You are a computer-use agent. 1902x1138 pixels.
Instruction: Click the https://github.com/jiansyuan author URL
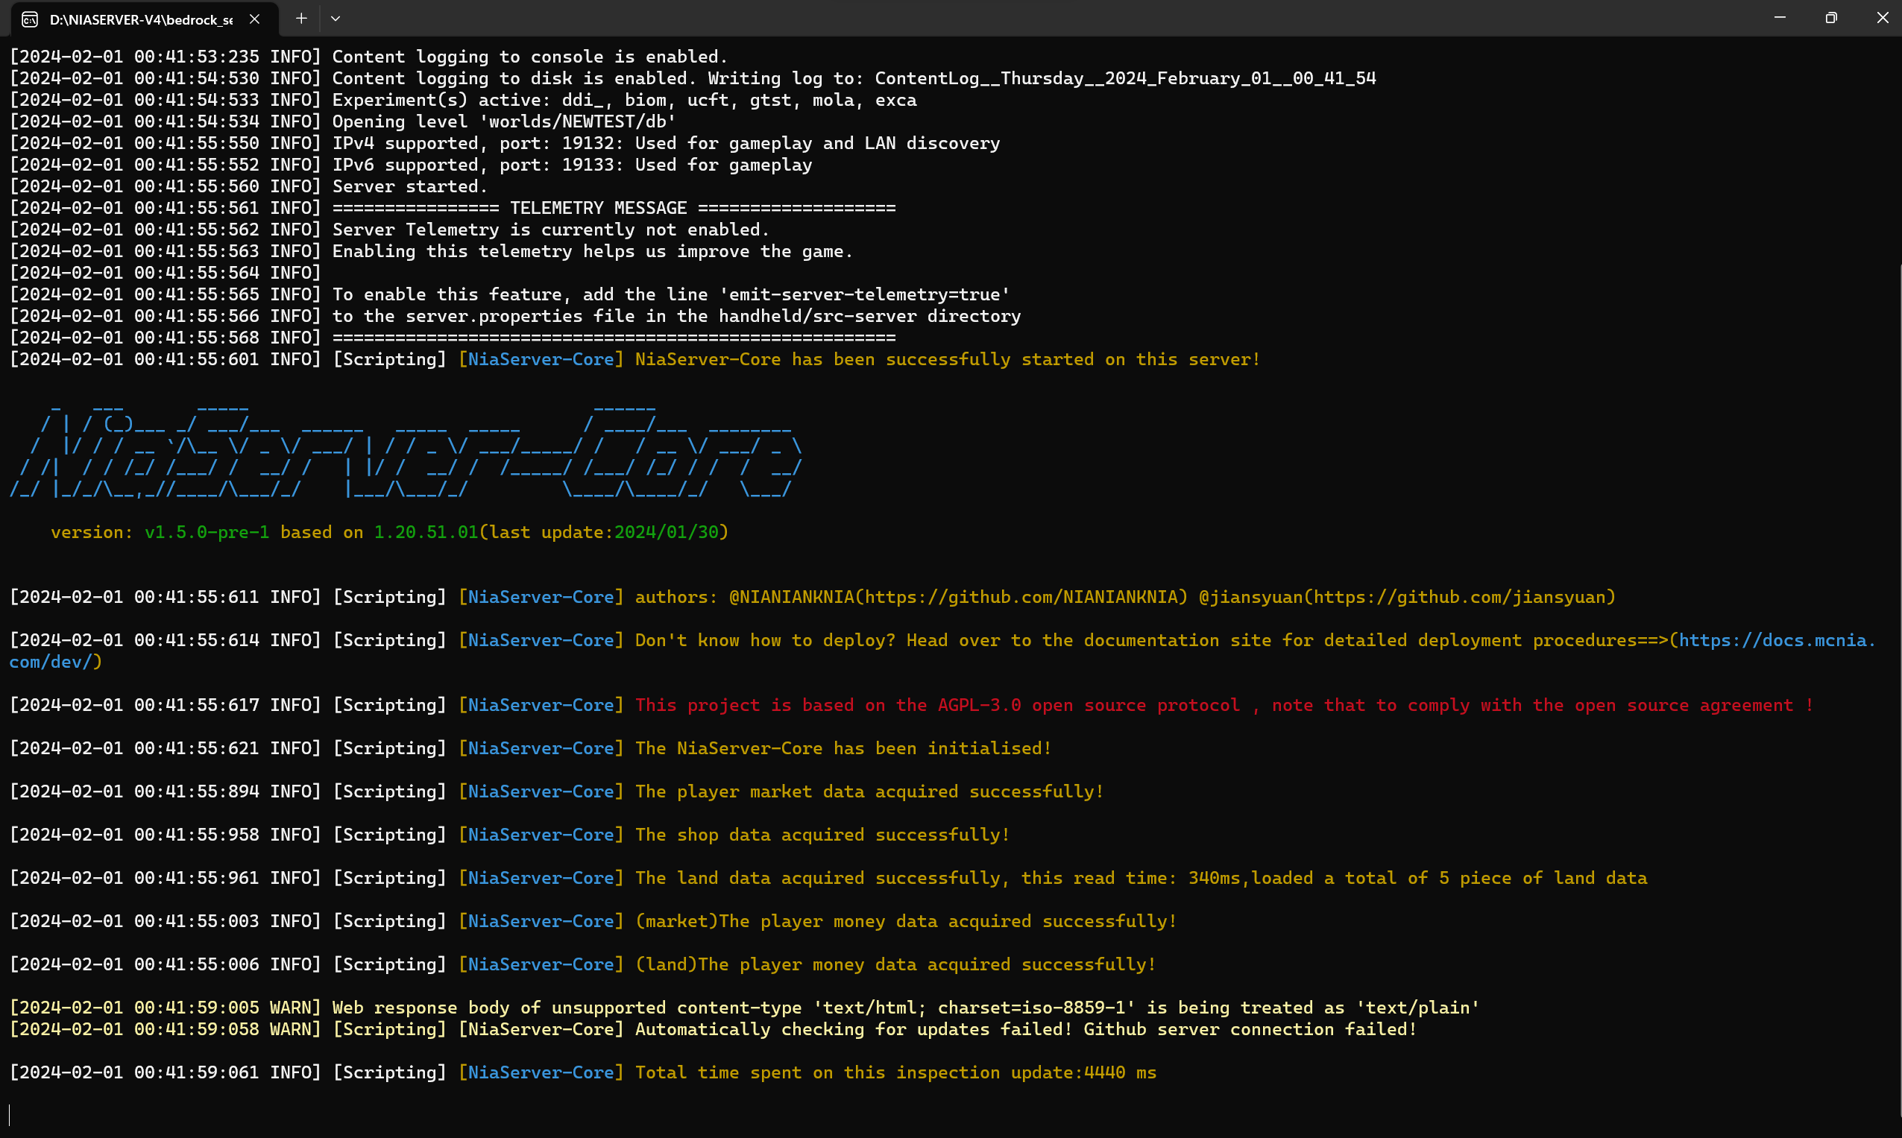[1460, 598]
